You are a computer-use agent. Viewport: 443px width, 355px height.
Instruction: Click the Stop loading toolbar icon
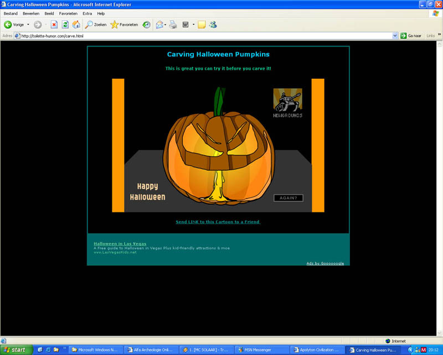[x=54, y=24]
